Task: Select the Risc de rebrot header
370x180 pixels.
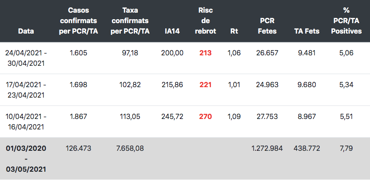Action: tap(205, 20)
